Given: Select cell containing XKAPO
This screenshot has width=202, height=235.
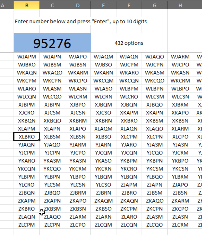Looking at the screenshot, I should click(x=180, y=113).
